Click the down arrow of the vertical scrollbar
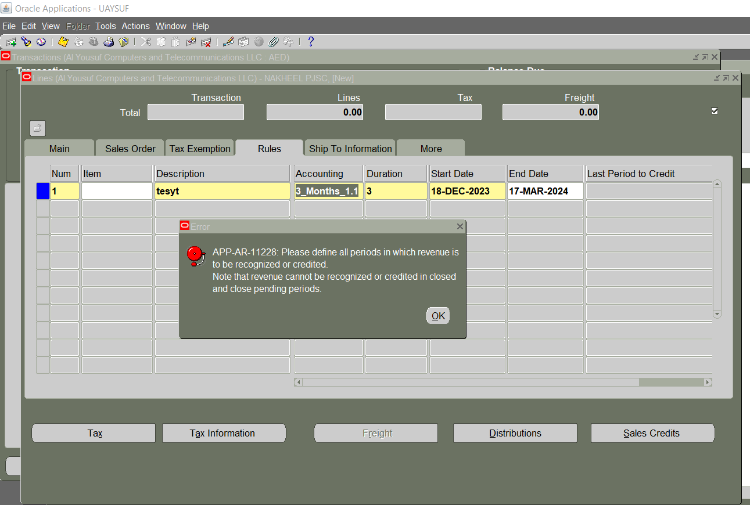 716,314
